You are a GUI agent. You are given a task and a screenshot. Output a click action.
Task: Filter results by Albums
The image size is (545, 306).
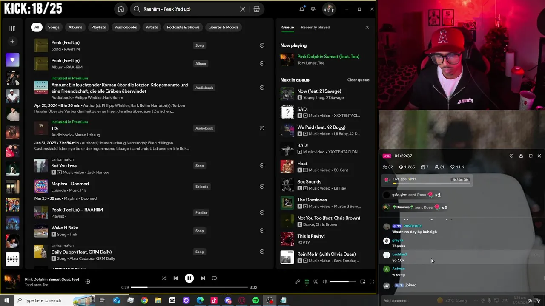(x=75, y=27)
